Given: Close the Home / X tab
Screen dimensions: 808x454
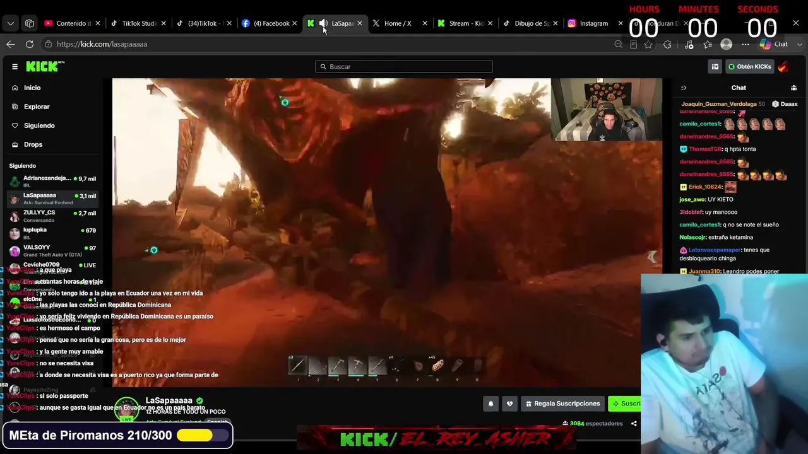Looking at the screenshot, I should coord(425,23).
